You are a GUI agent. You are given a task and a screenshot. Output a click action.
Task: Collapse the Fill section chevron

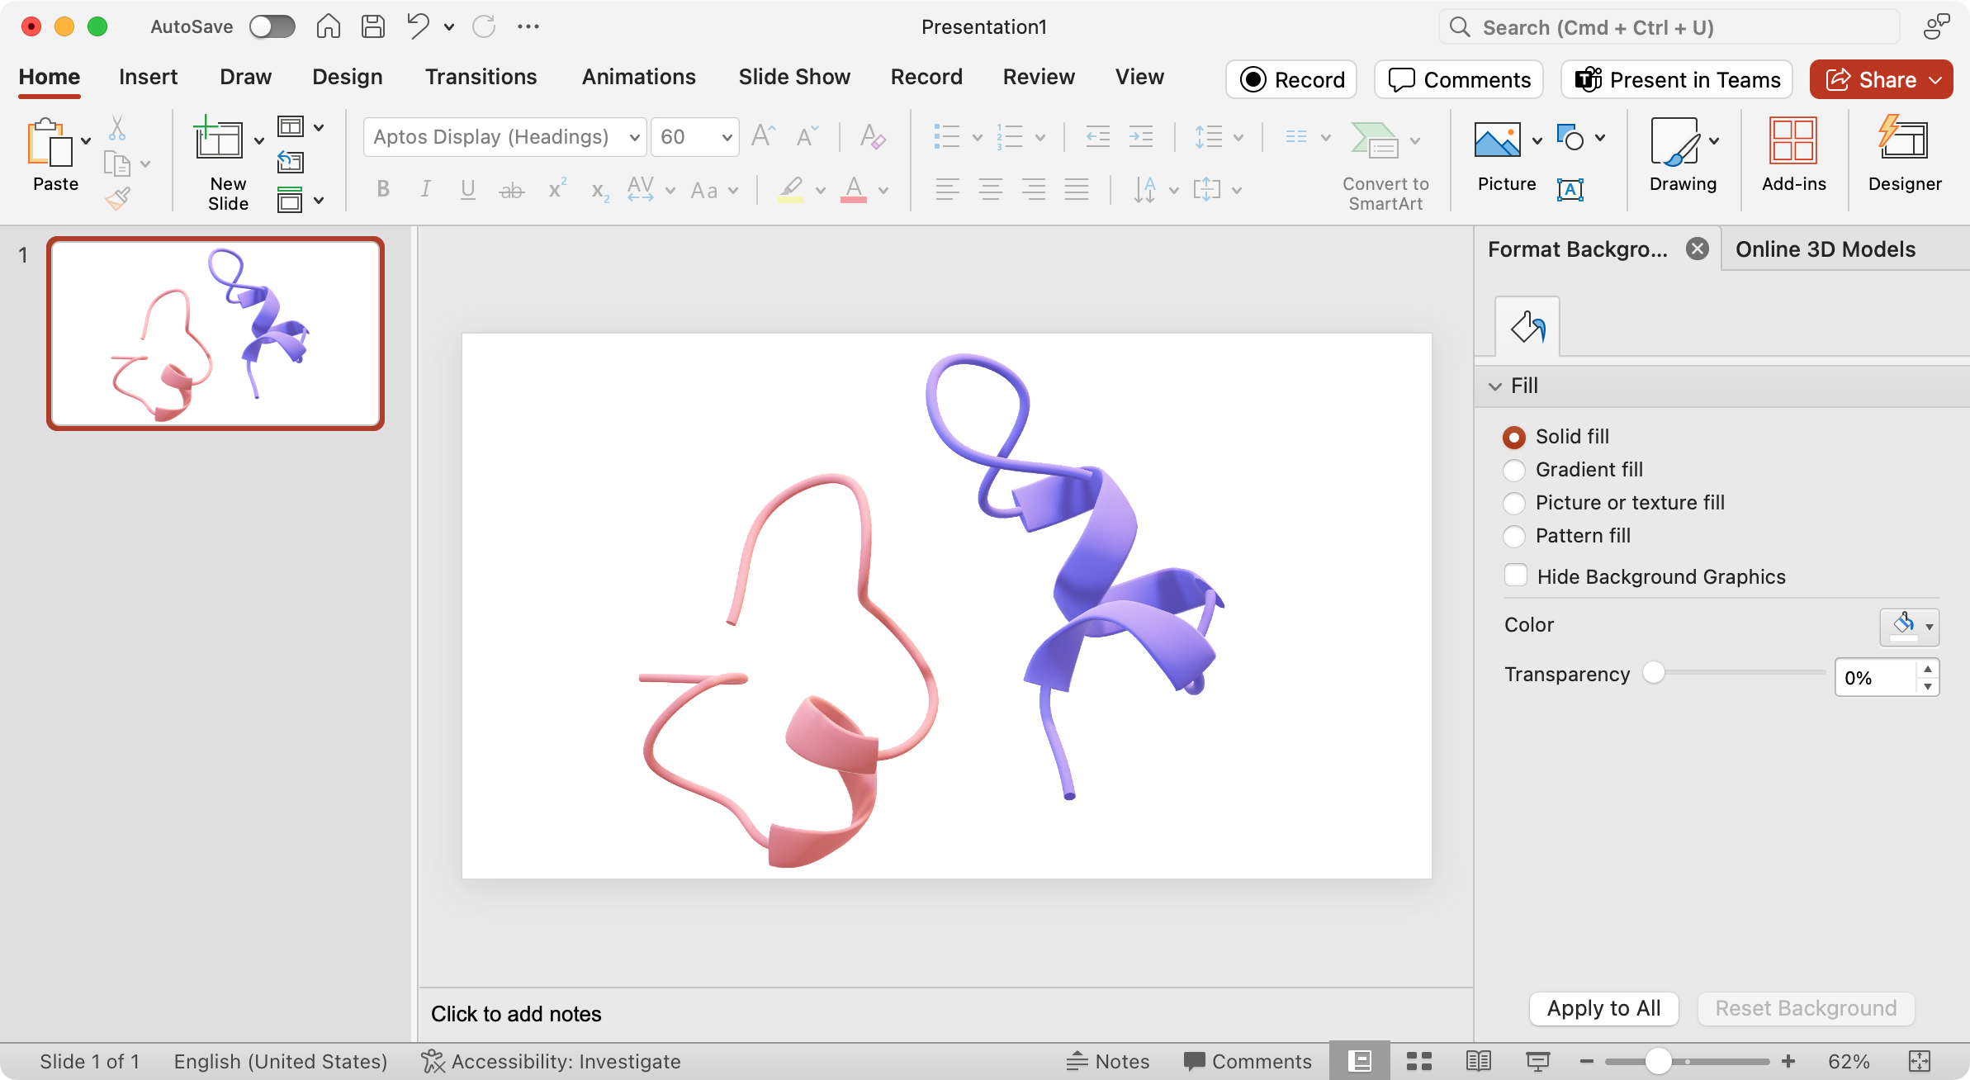(1495, 386)
